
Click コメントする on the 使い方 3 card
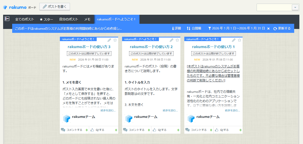[x=74, y=130]
